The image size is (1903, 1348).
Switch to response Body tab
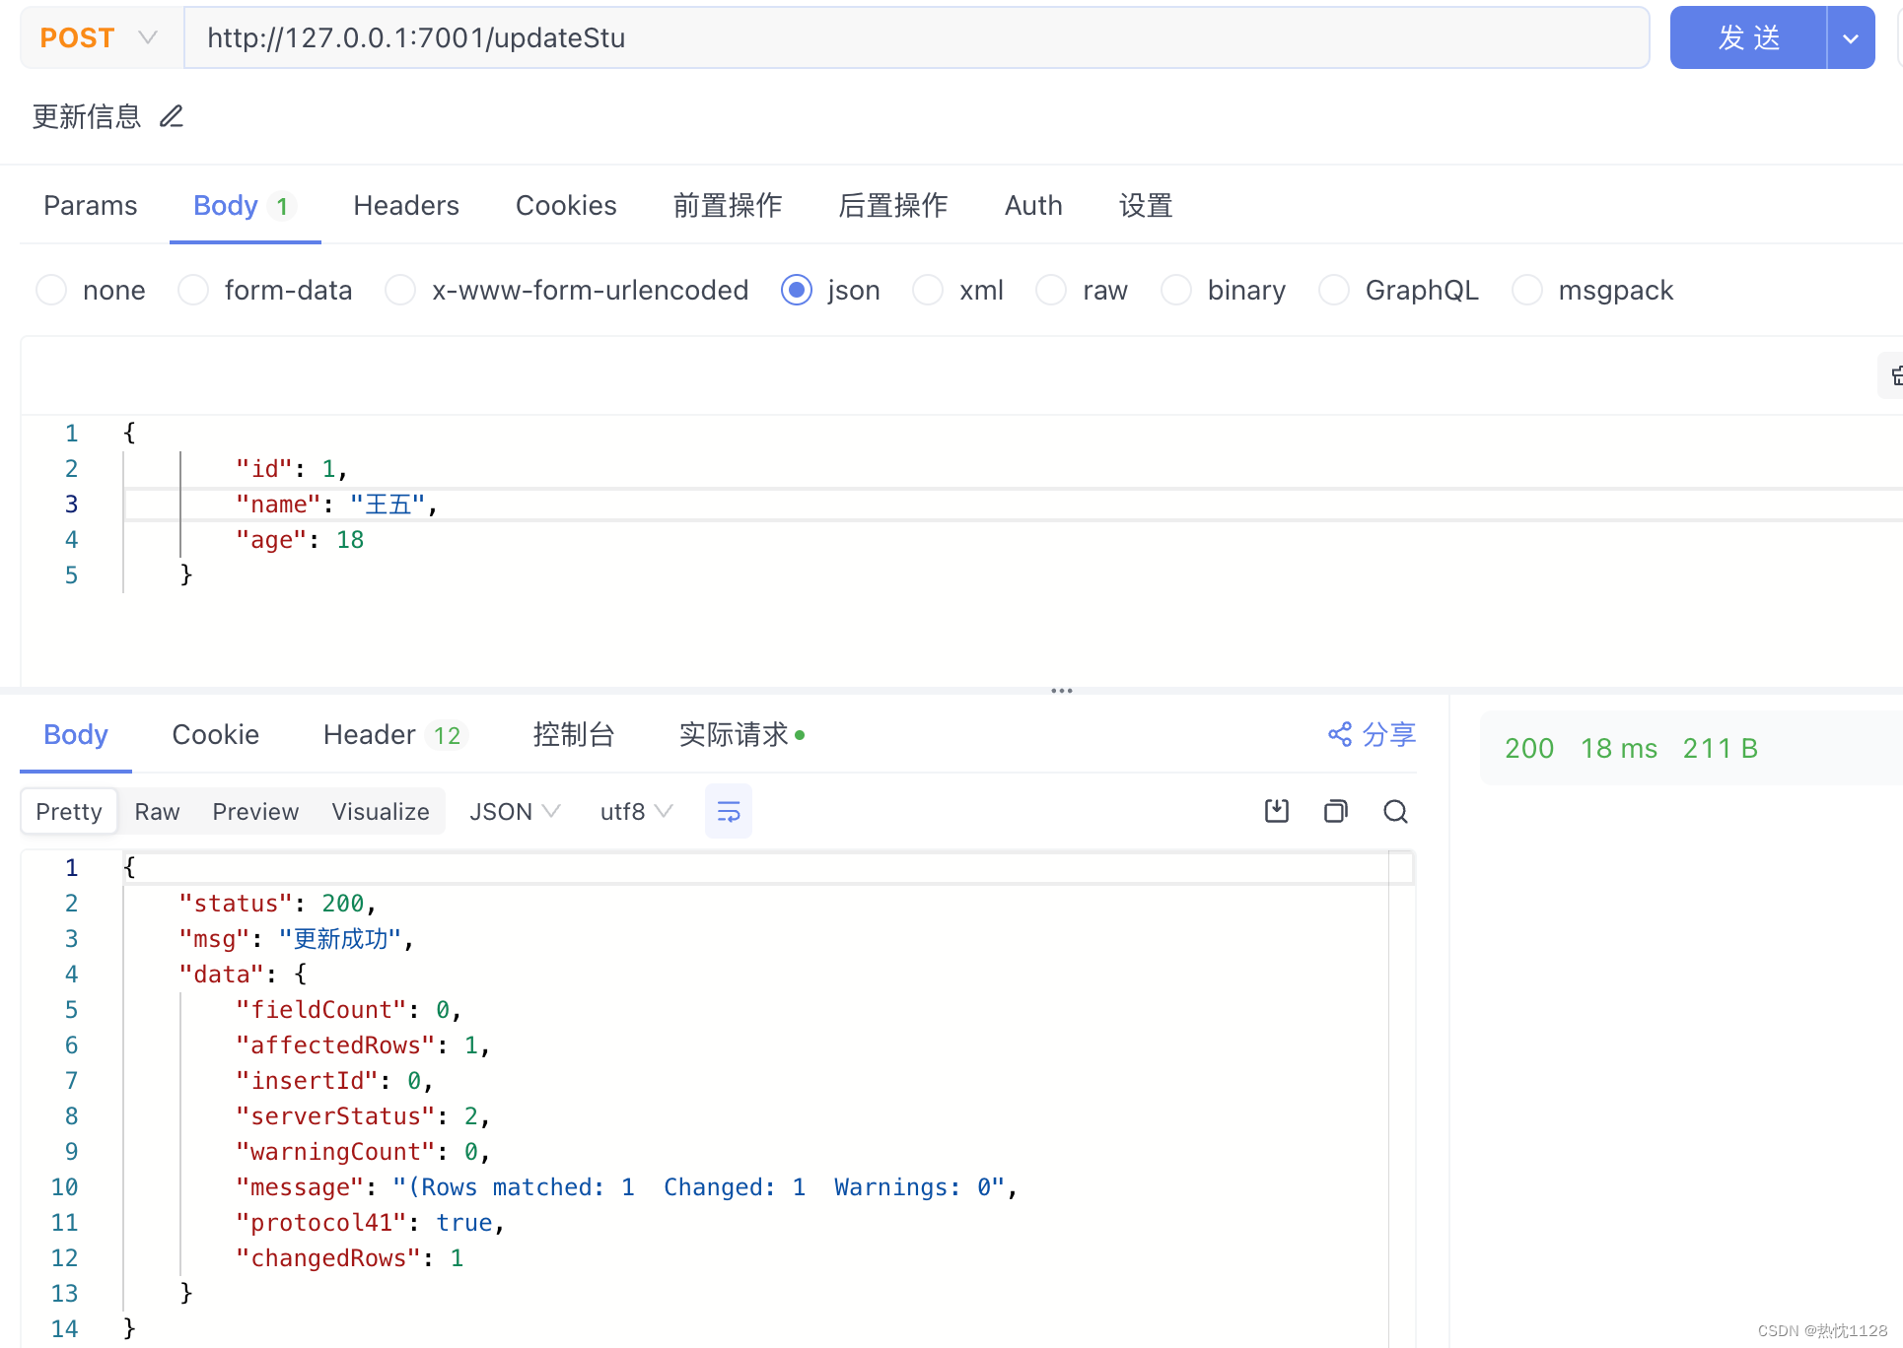coord(76,734)
